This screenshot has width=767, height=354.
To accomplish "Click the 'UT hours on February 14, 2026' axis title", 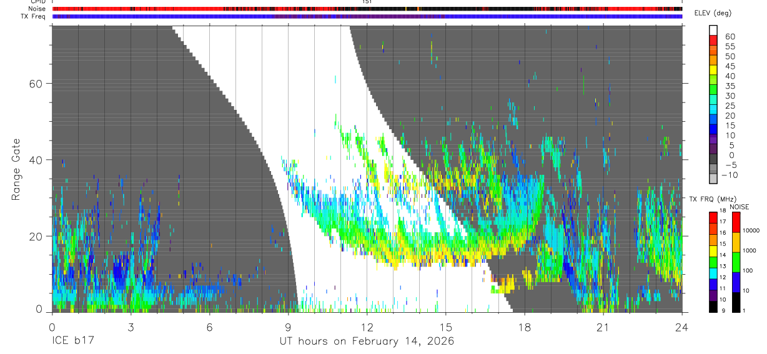I will (x=367, y=342).
